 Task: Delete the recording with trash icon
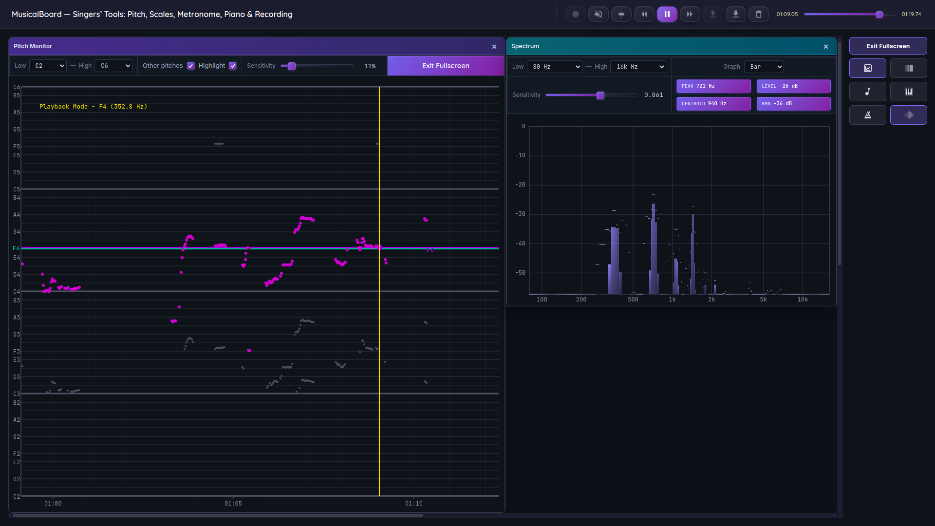758,14
